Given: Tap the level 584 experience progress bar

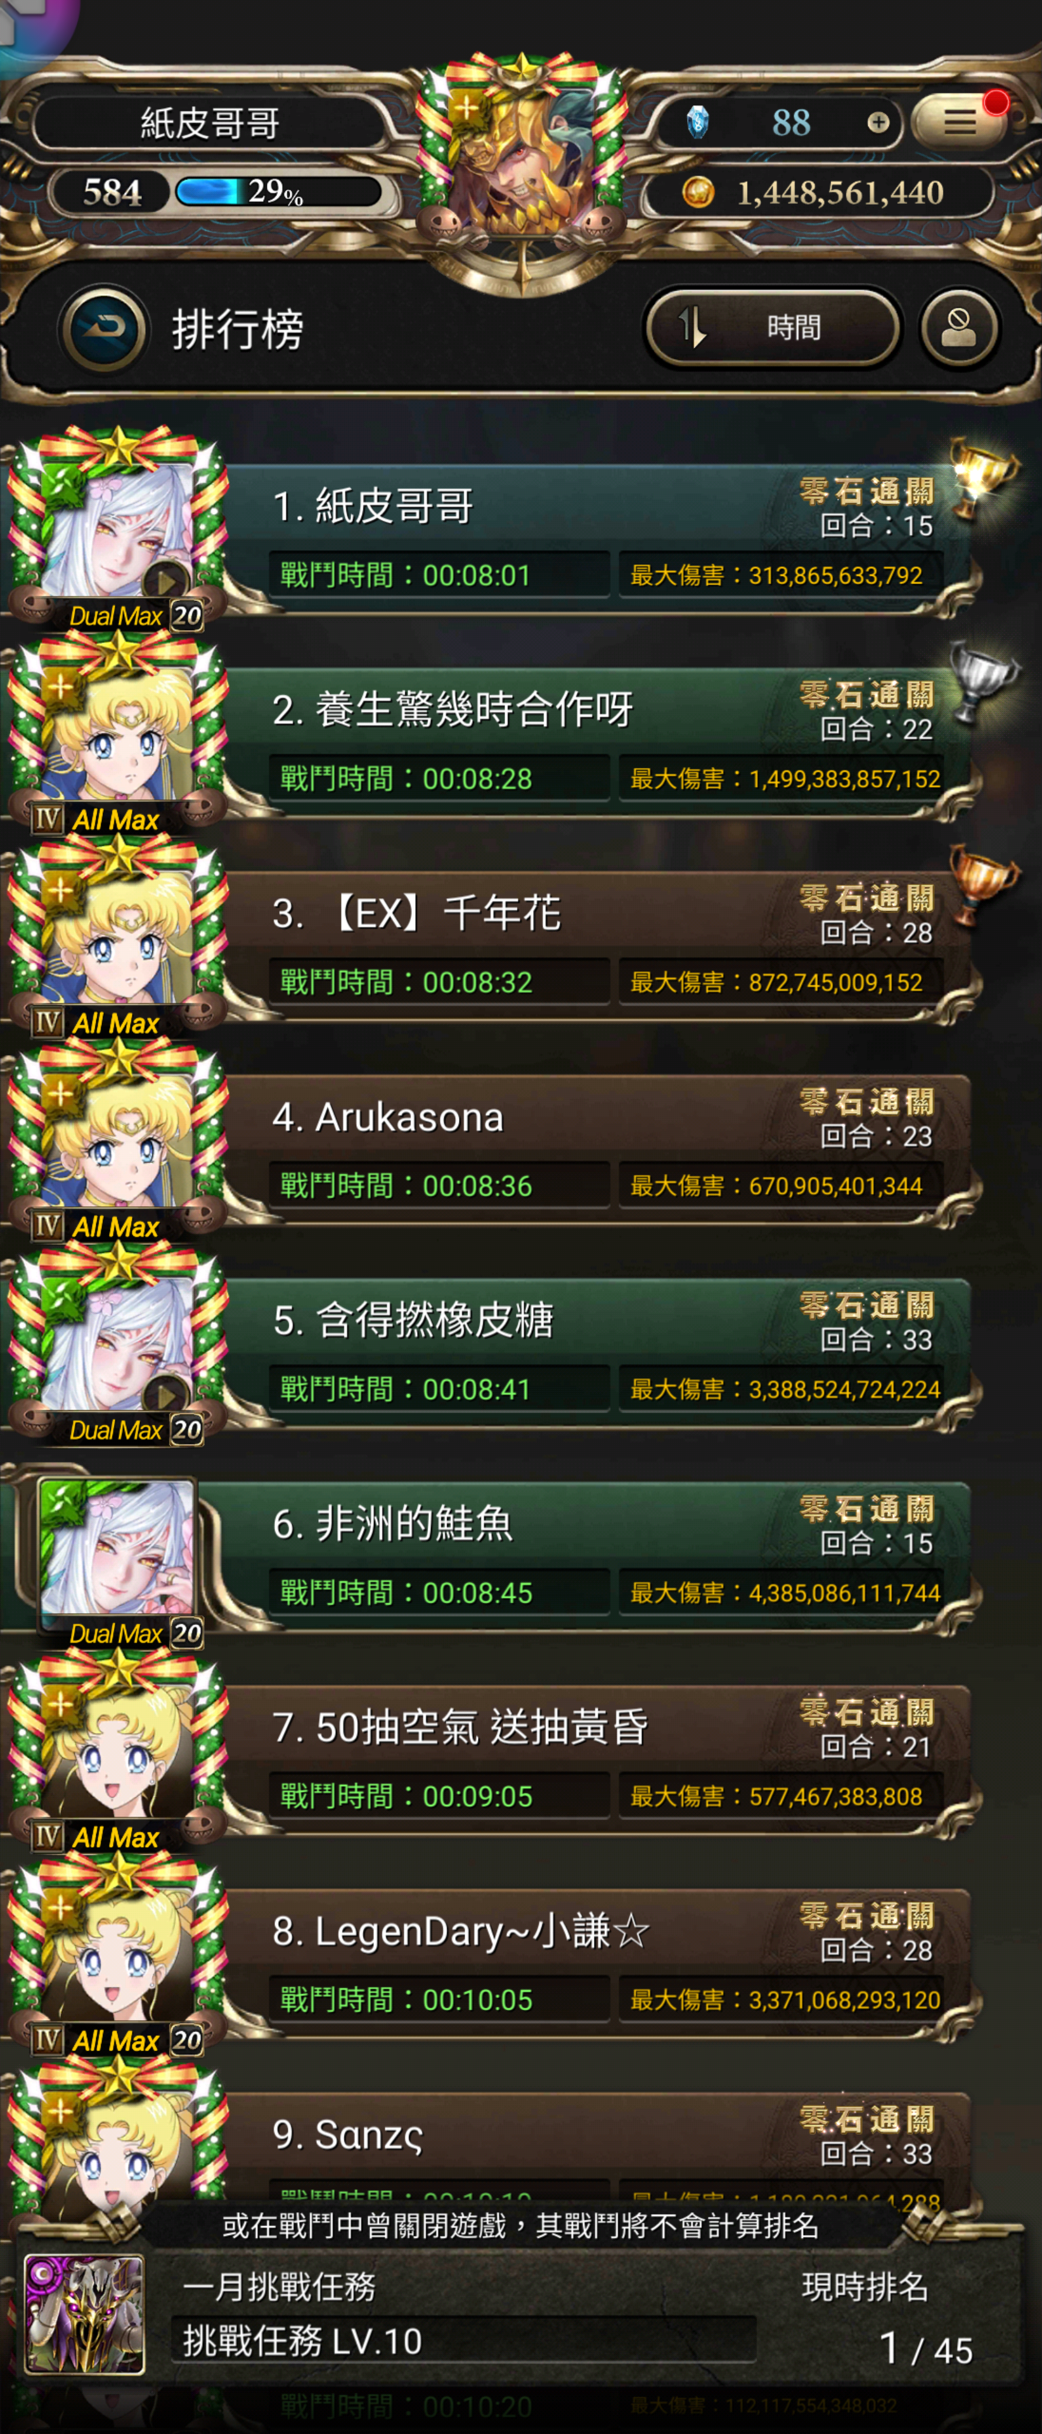Looking at the screenshot, I should point(278,193).
